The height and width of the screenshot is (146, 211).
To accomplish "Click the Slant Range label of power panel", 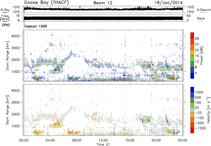I will pyautogui.click(x=8, y=56).
